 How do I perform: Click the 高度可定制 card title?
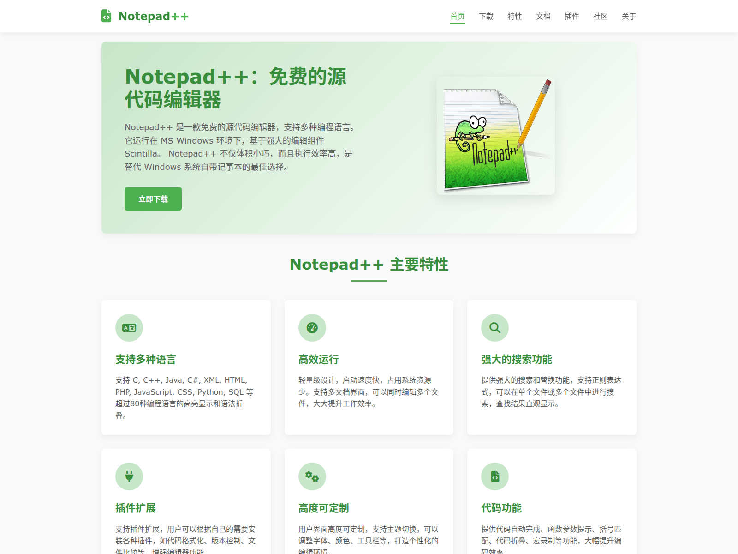324,508
